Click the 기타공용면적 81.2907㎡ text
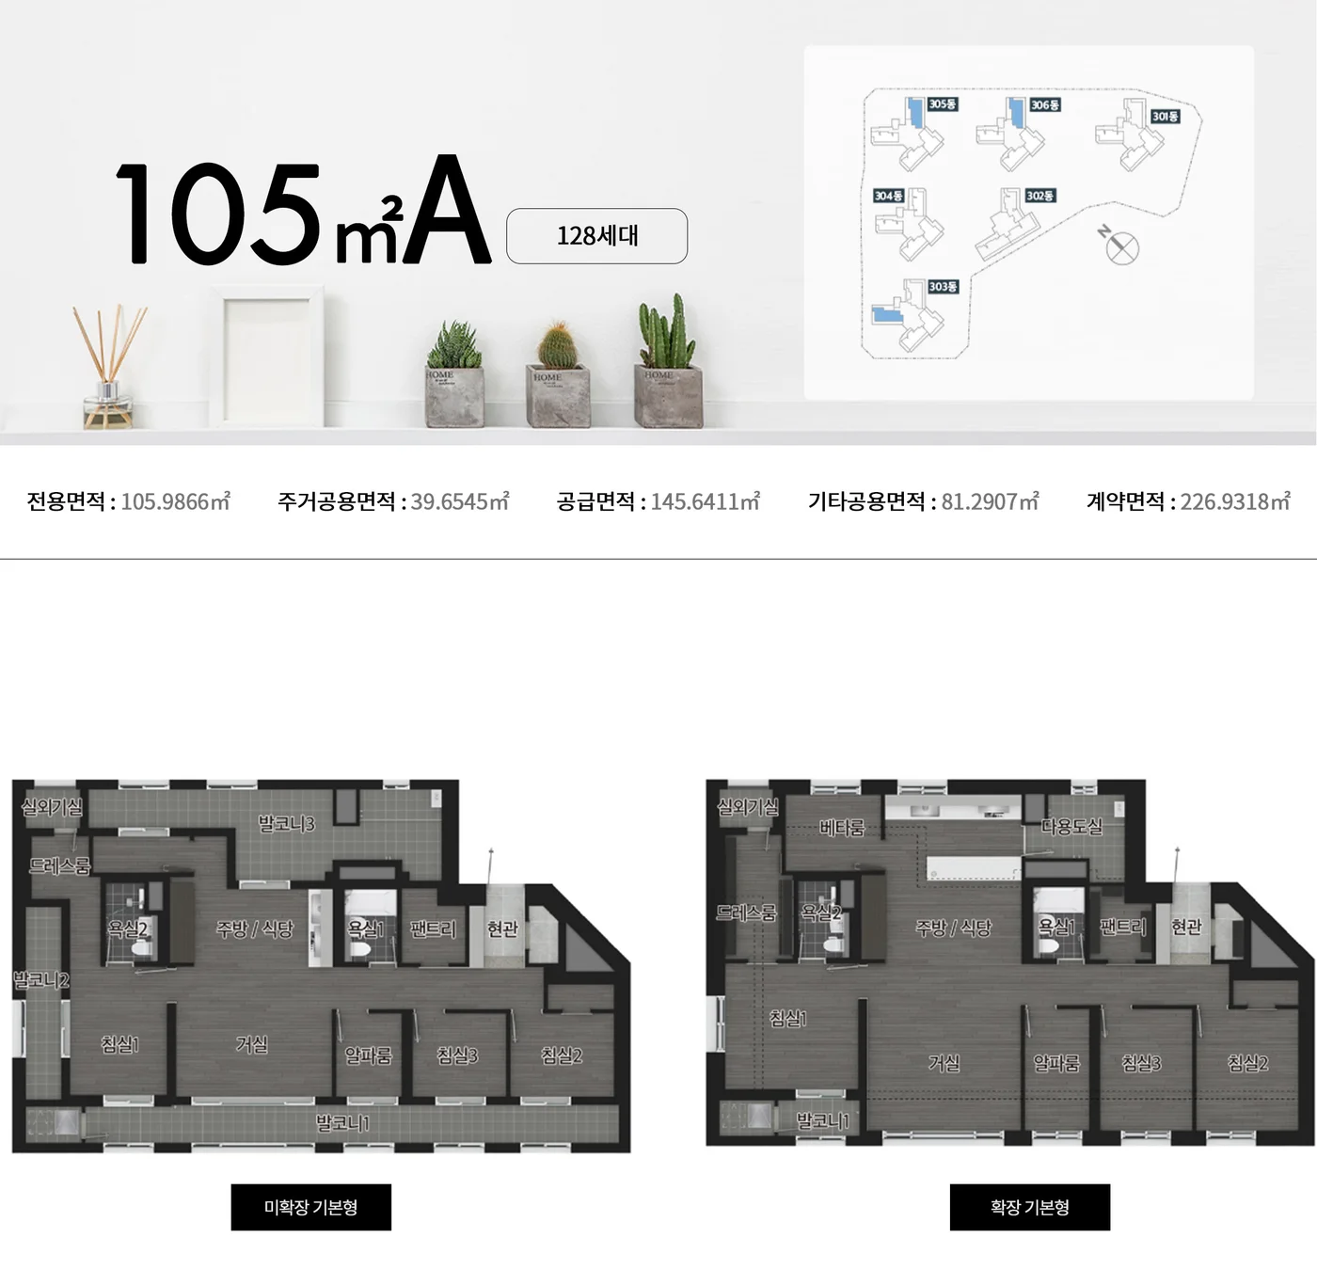Viewport: 1317px width, 1269px height. (x=924, y=501)
